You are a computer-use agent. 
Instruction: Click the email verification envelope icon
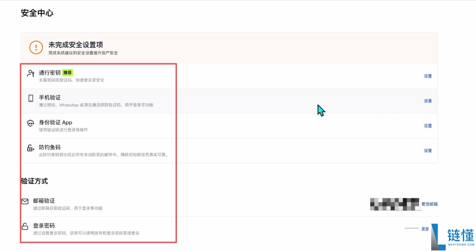pyautogui.click(x=25, y=201)
